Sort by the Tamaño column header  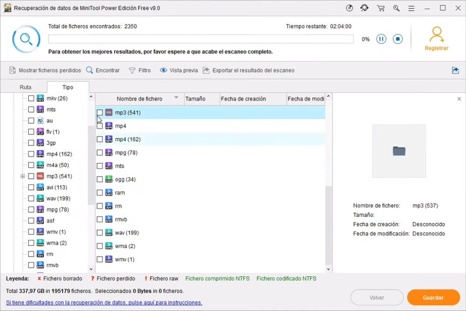202,99
